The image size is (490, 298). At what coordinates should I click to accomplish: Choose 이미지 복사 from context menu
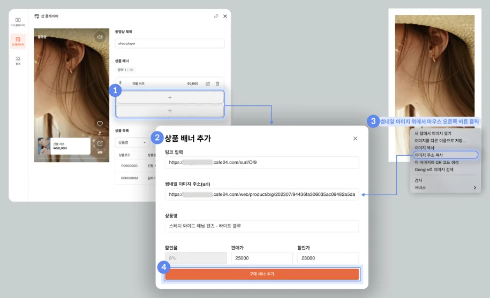[424, 148]
